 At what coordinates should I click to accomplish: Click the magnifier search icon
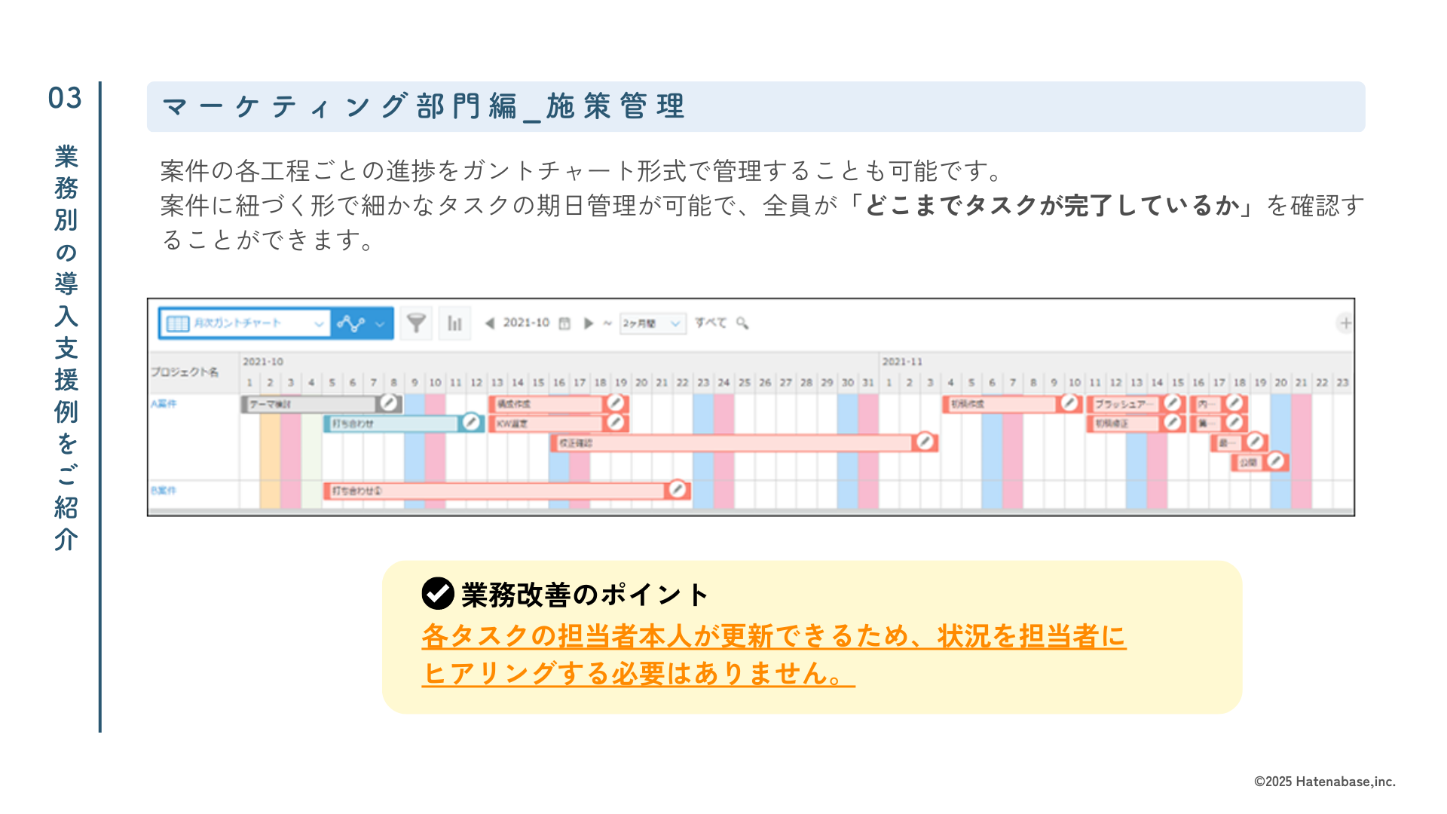[x=742, y=323]
